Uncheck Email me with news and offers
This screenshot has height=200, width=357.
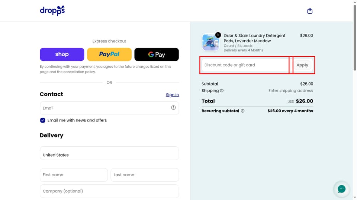tap(42, 120)
